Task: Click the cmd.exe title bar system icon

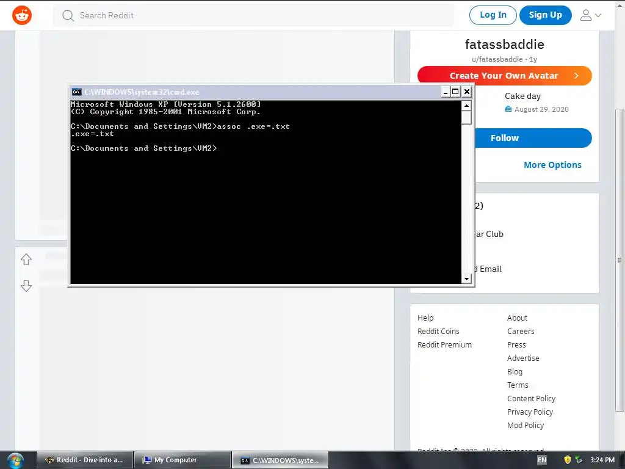Action: 76,92
